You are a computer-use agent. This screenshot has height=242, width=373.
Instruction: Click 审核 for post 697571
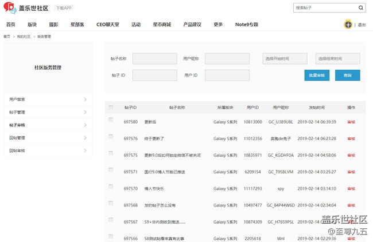point(351,172)
